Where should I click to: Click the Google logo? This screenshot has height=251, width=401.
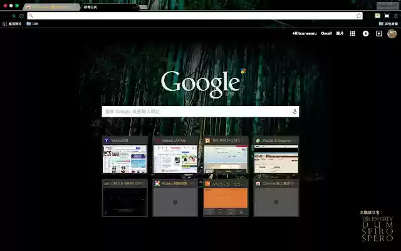[200, 83]
